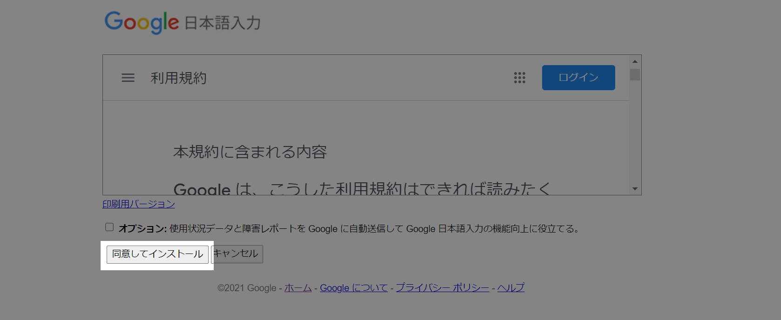This screenshot has width=781, height=320.
Task: Click the terms frame scrollbar thumb
Action: click(x=635, y=75)
